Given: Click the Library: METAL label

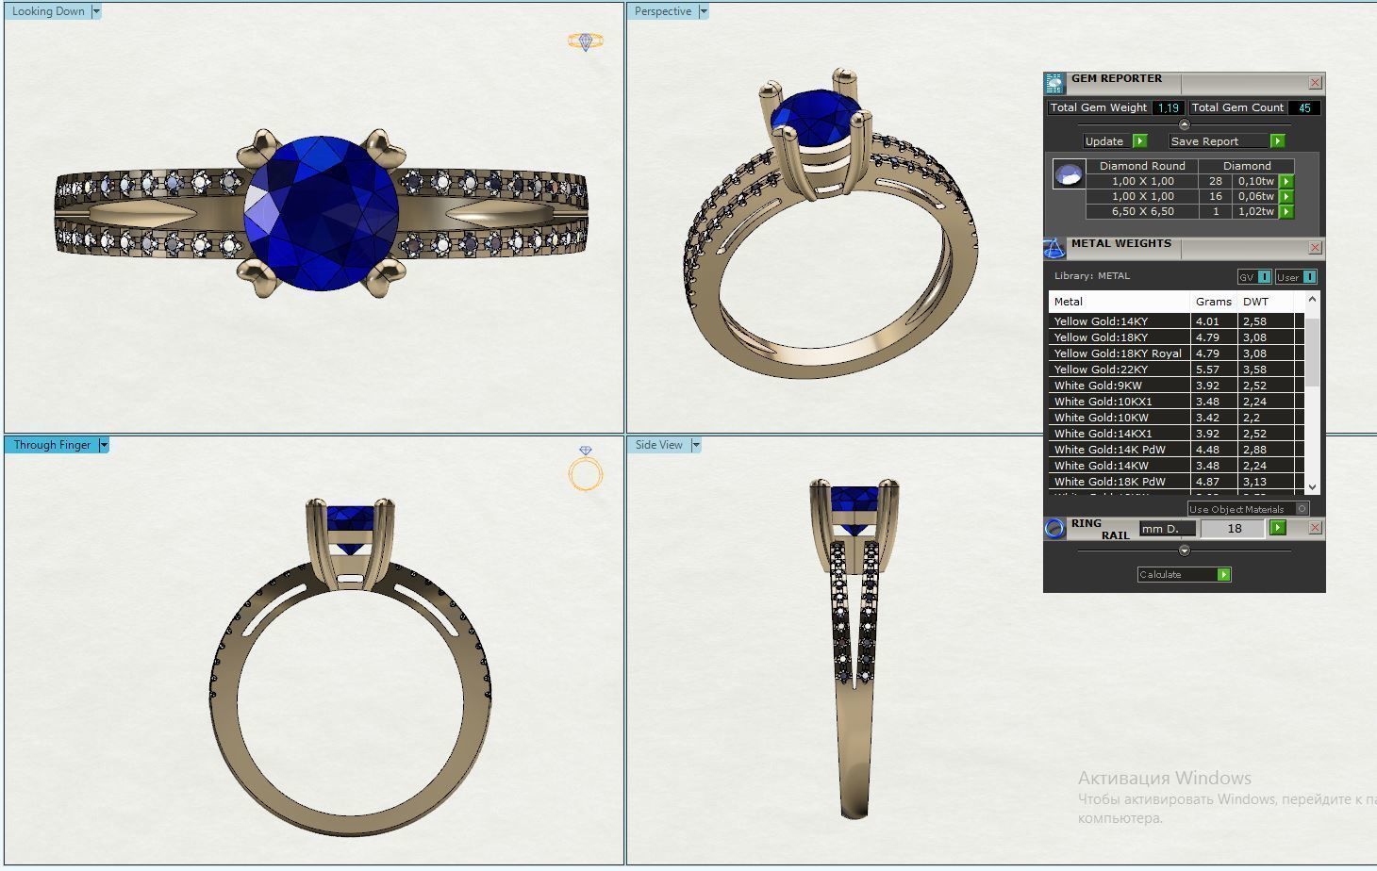Looking at the screenshot, I should click(x=1091, y=276).
